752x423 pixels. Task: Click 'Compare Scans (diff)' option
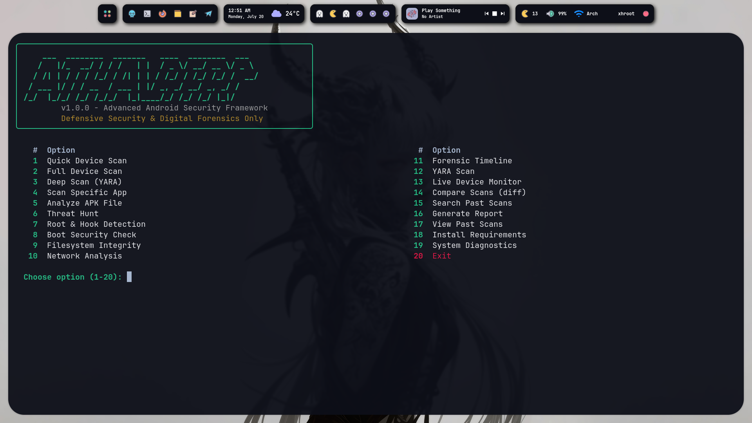pyautogui.click(x=479, y=193)
